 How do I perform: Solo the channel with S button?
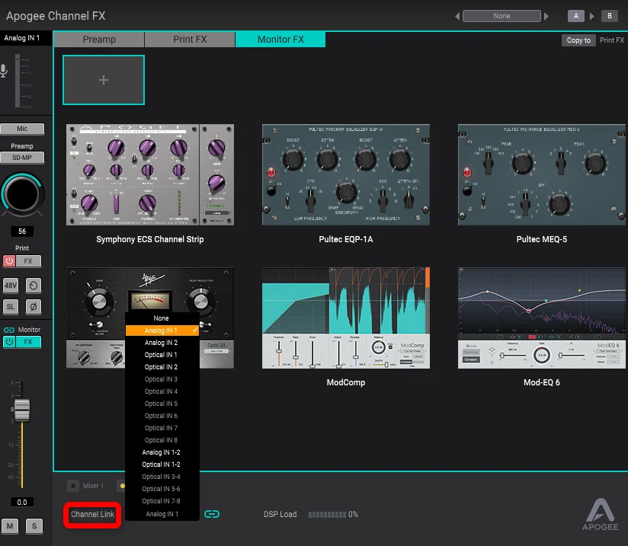click(34, 526)
